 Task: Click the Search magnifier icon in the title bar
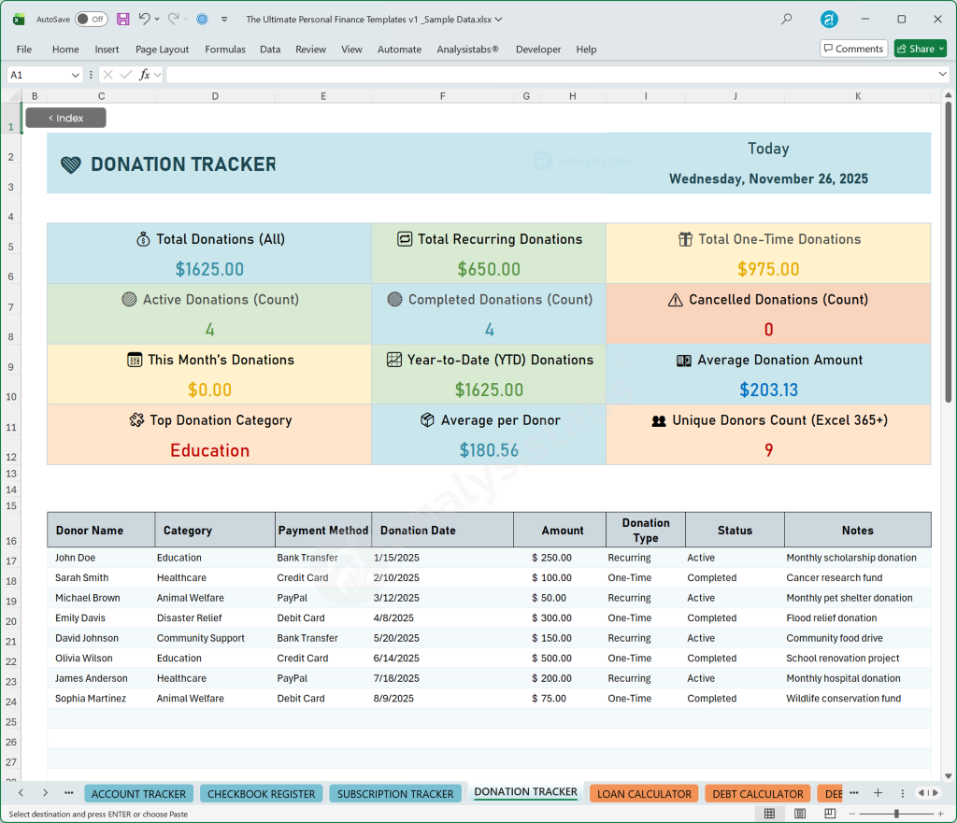tap(786, 19)
